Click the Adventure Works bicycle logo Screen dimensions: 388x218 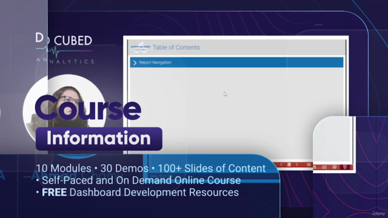click(140, 47)
